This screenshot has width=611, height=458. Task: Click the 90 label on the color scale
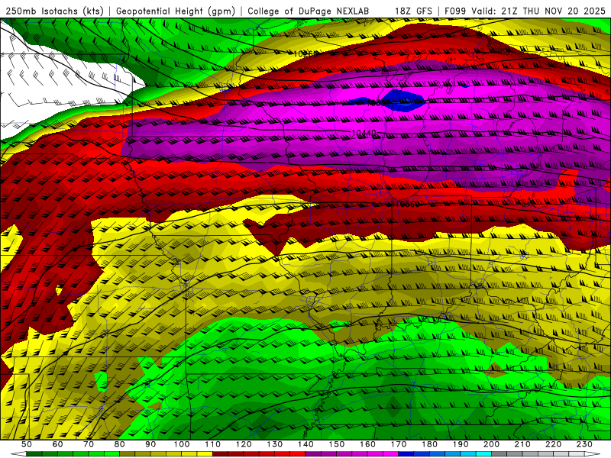tap(150, 444)
